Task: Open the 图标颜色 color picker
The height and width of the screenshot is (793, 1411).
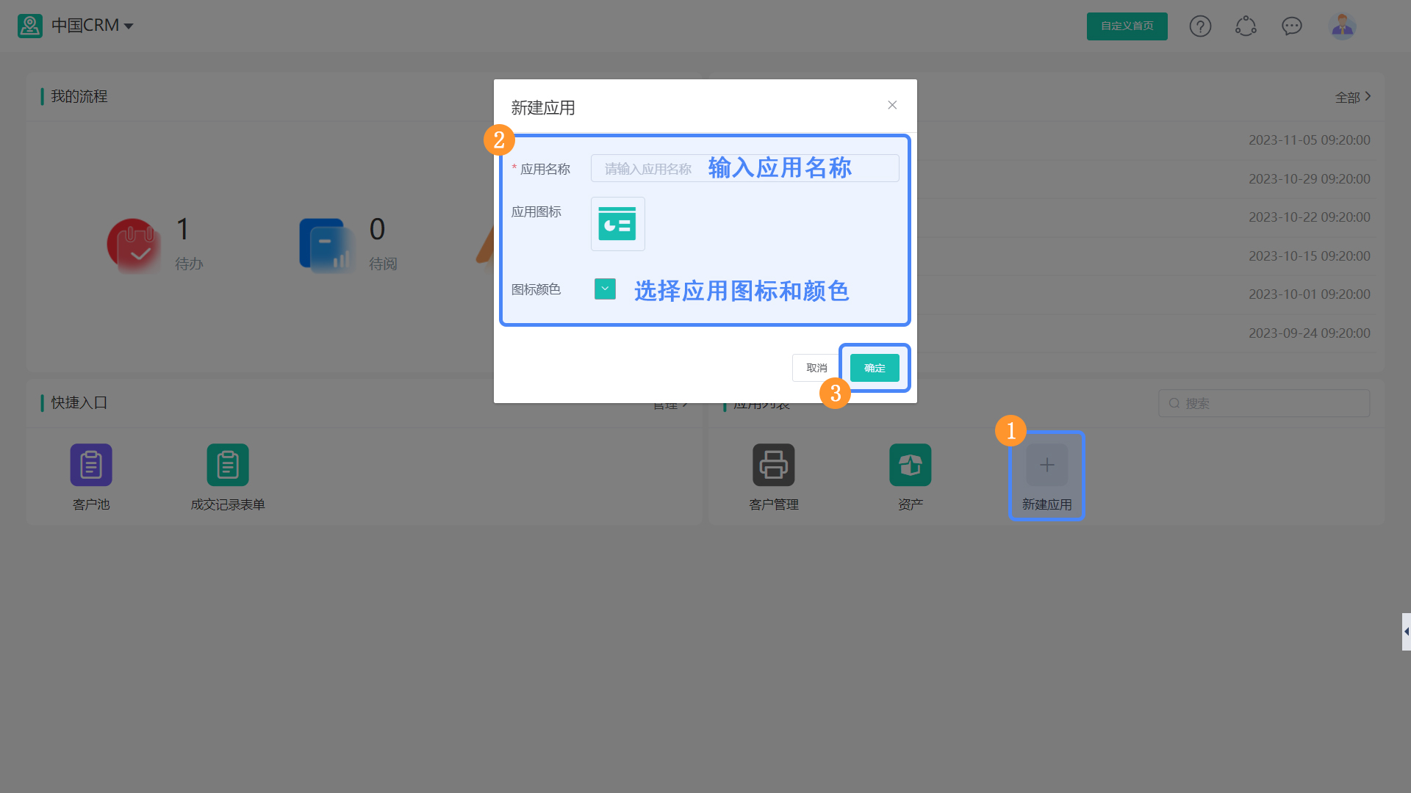Action: [x=605, y=289]
